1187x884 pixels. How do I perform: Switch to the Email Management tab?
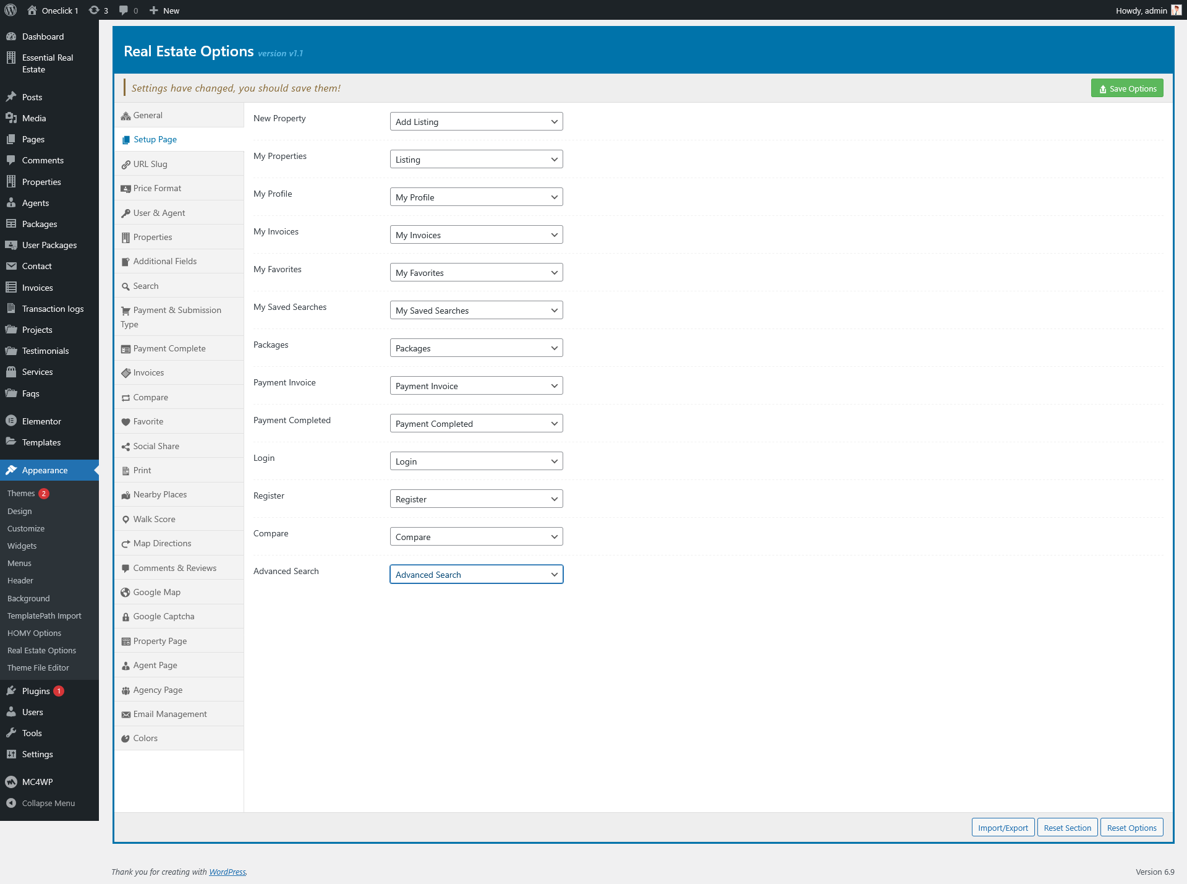coord(179,714)
